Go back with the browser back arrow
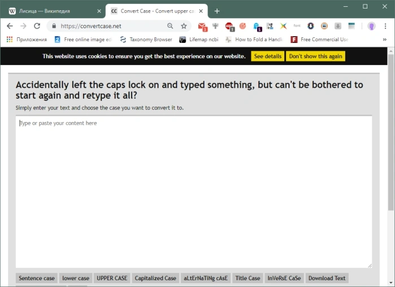 point(10,26)
